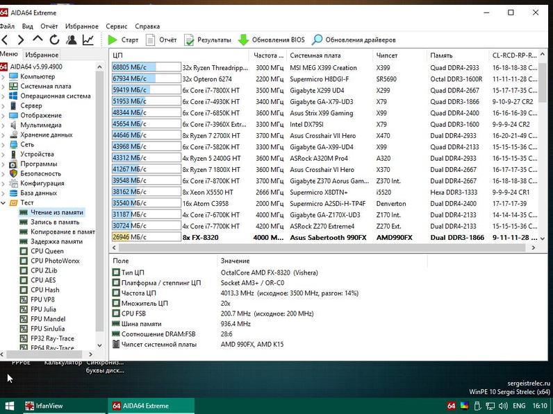Expand the Хранение данных node
Image resolution: width=553 pixels, height=414 pixels.
pos(3,135)
